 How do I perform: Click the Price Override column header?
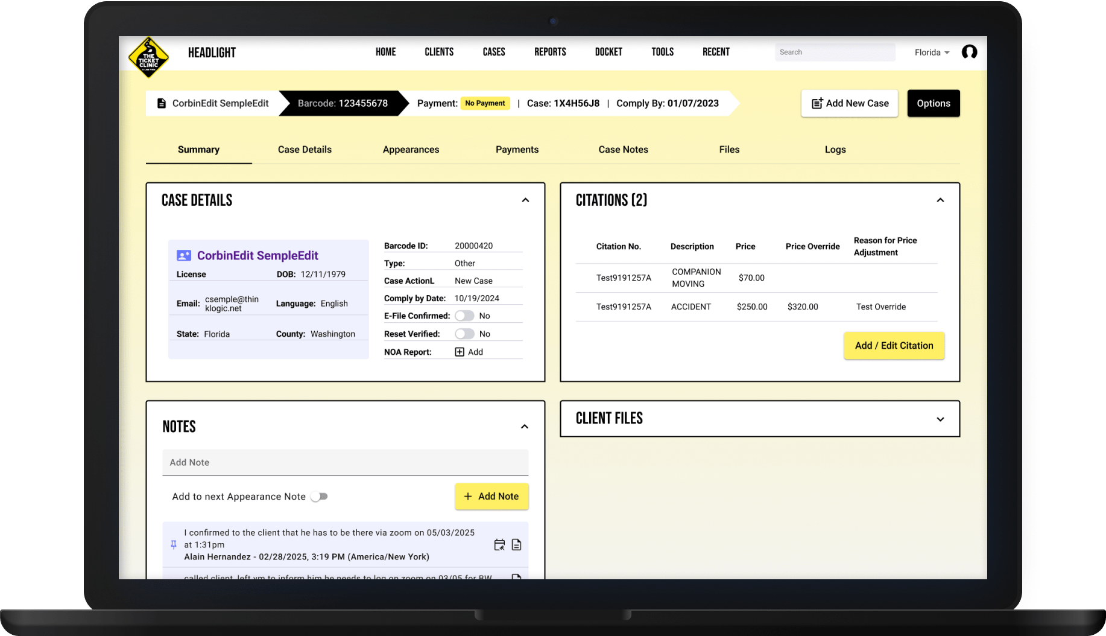[812, 246]
